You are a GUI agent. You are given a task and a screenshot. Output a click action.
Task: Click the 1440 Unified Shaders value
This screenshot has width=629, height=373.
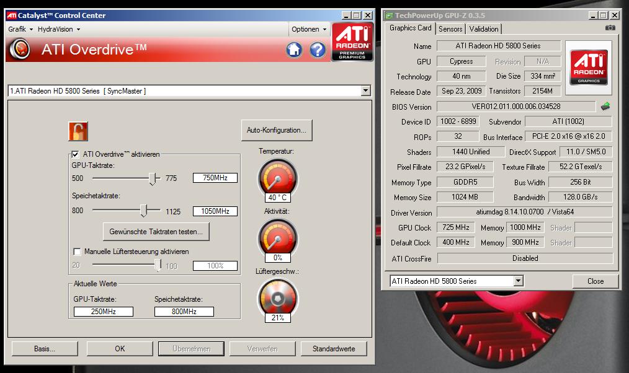(471, 152)
